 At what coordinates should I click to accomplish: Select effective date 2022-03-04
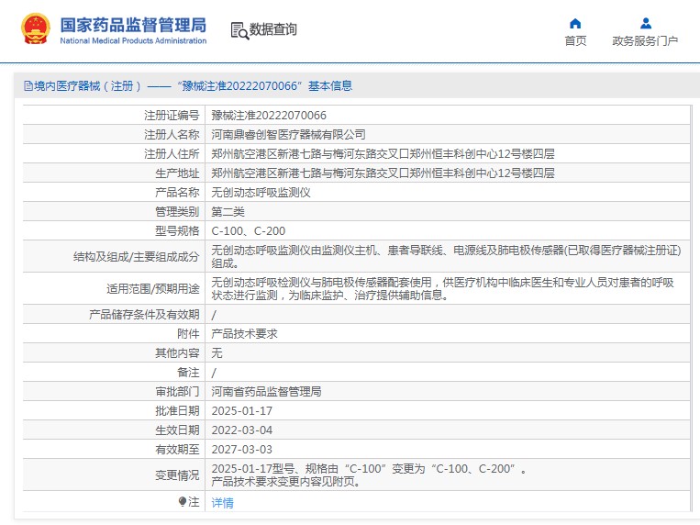pos(241,430)
